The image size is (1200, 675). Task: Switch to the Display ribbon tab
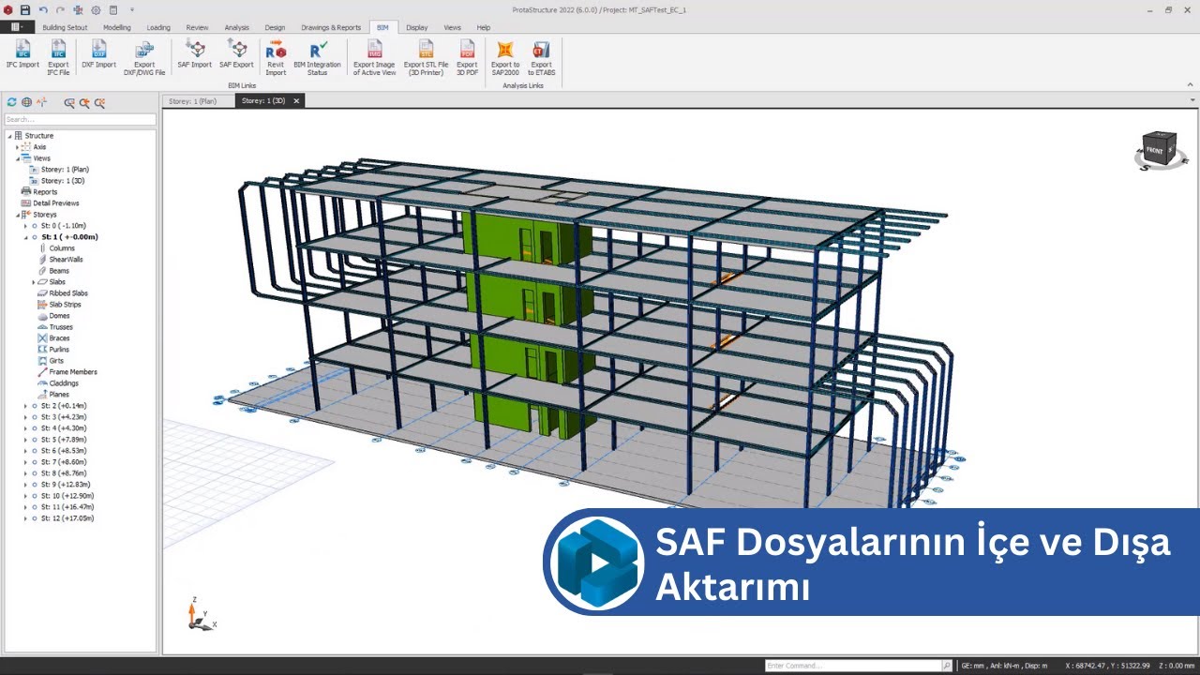point(417,27)
